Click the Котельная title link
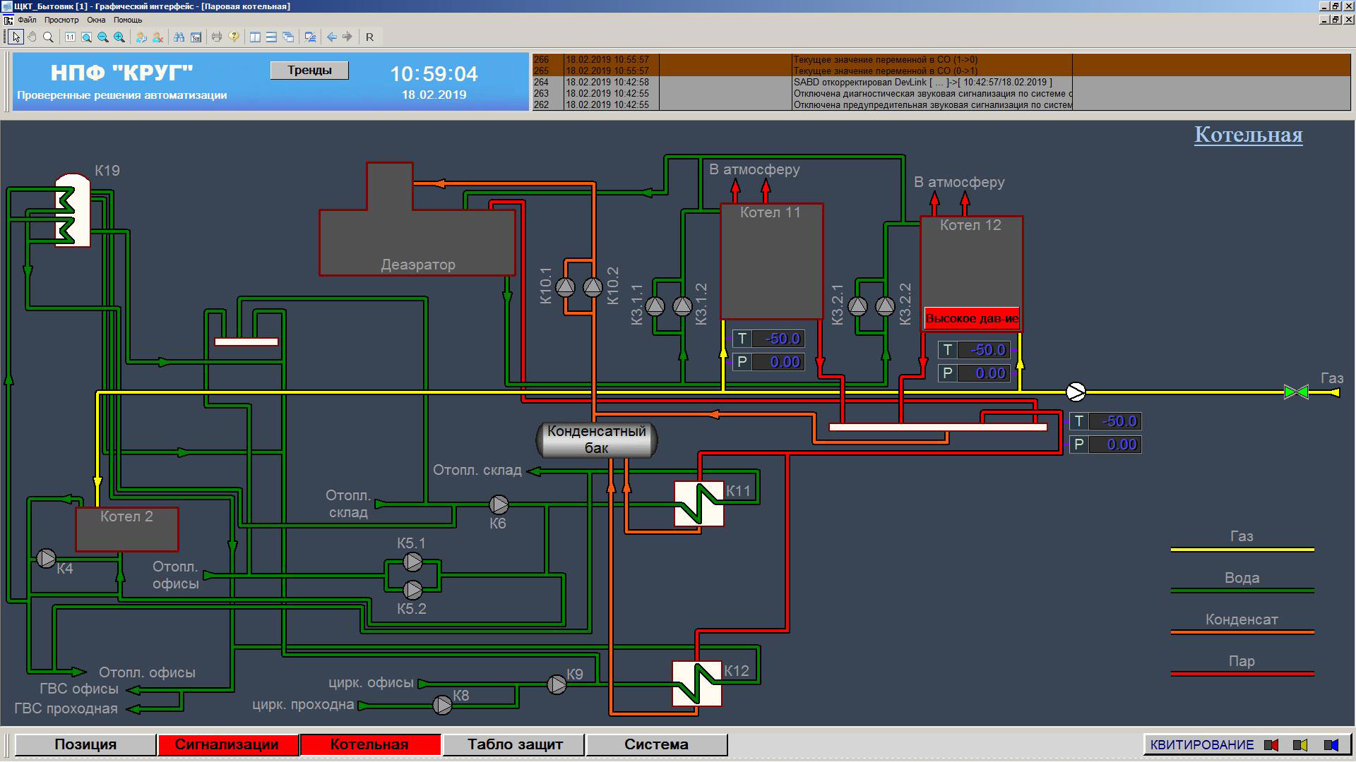1356x762 pixels. (1248, 135)
